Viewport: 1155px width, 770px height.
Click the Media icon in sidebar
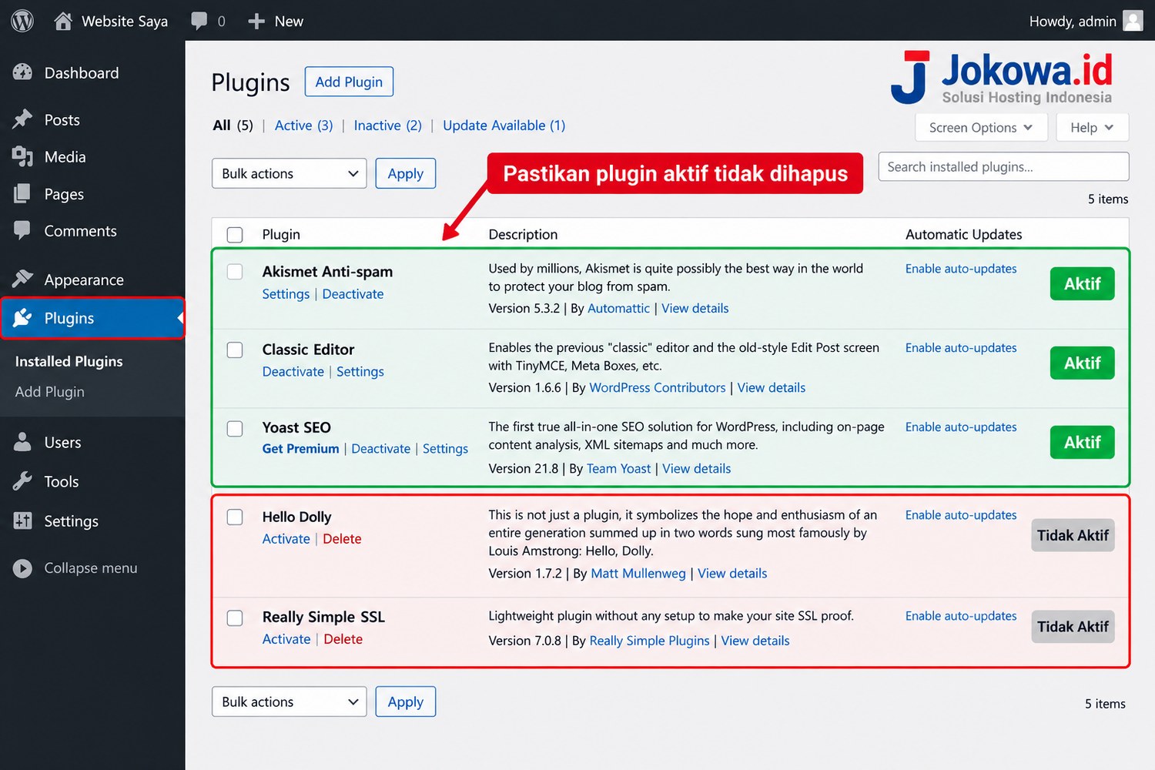[x=23, y=156]
